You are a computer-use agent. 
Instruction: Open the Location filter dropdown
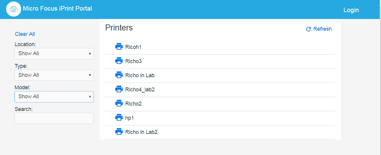[x=54, y=54]
